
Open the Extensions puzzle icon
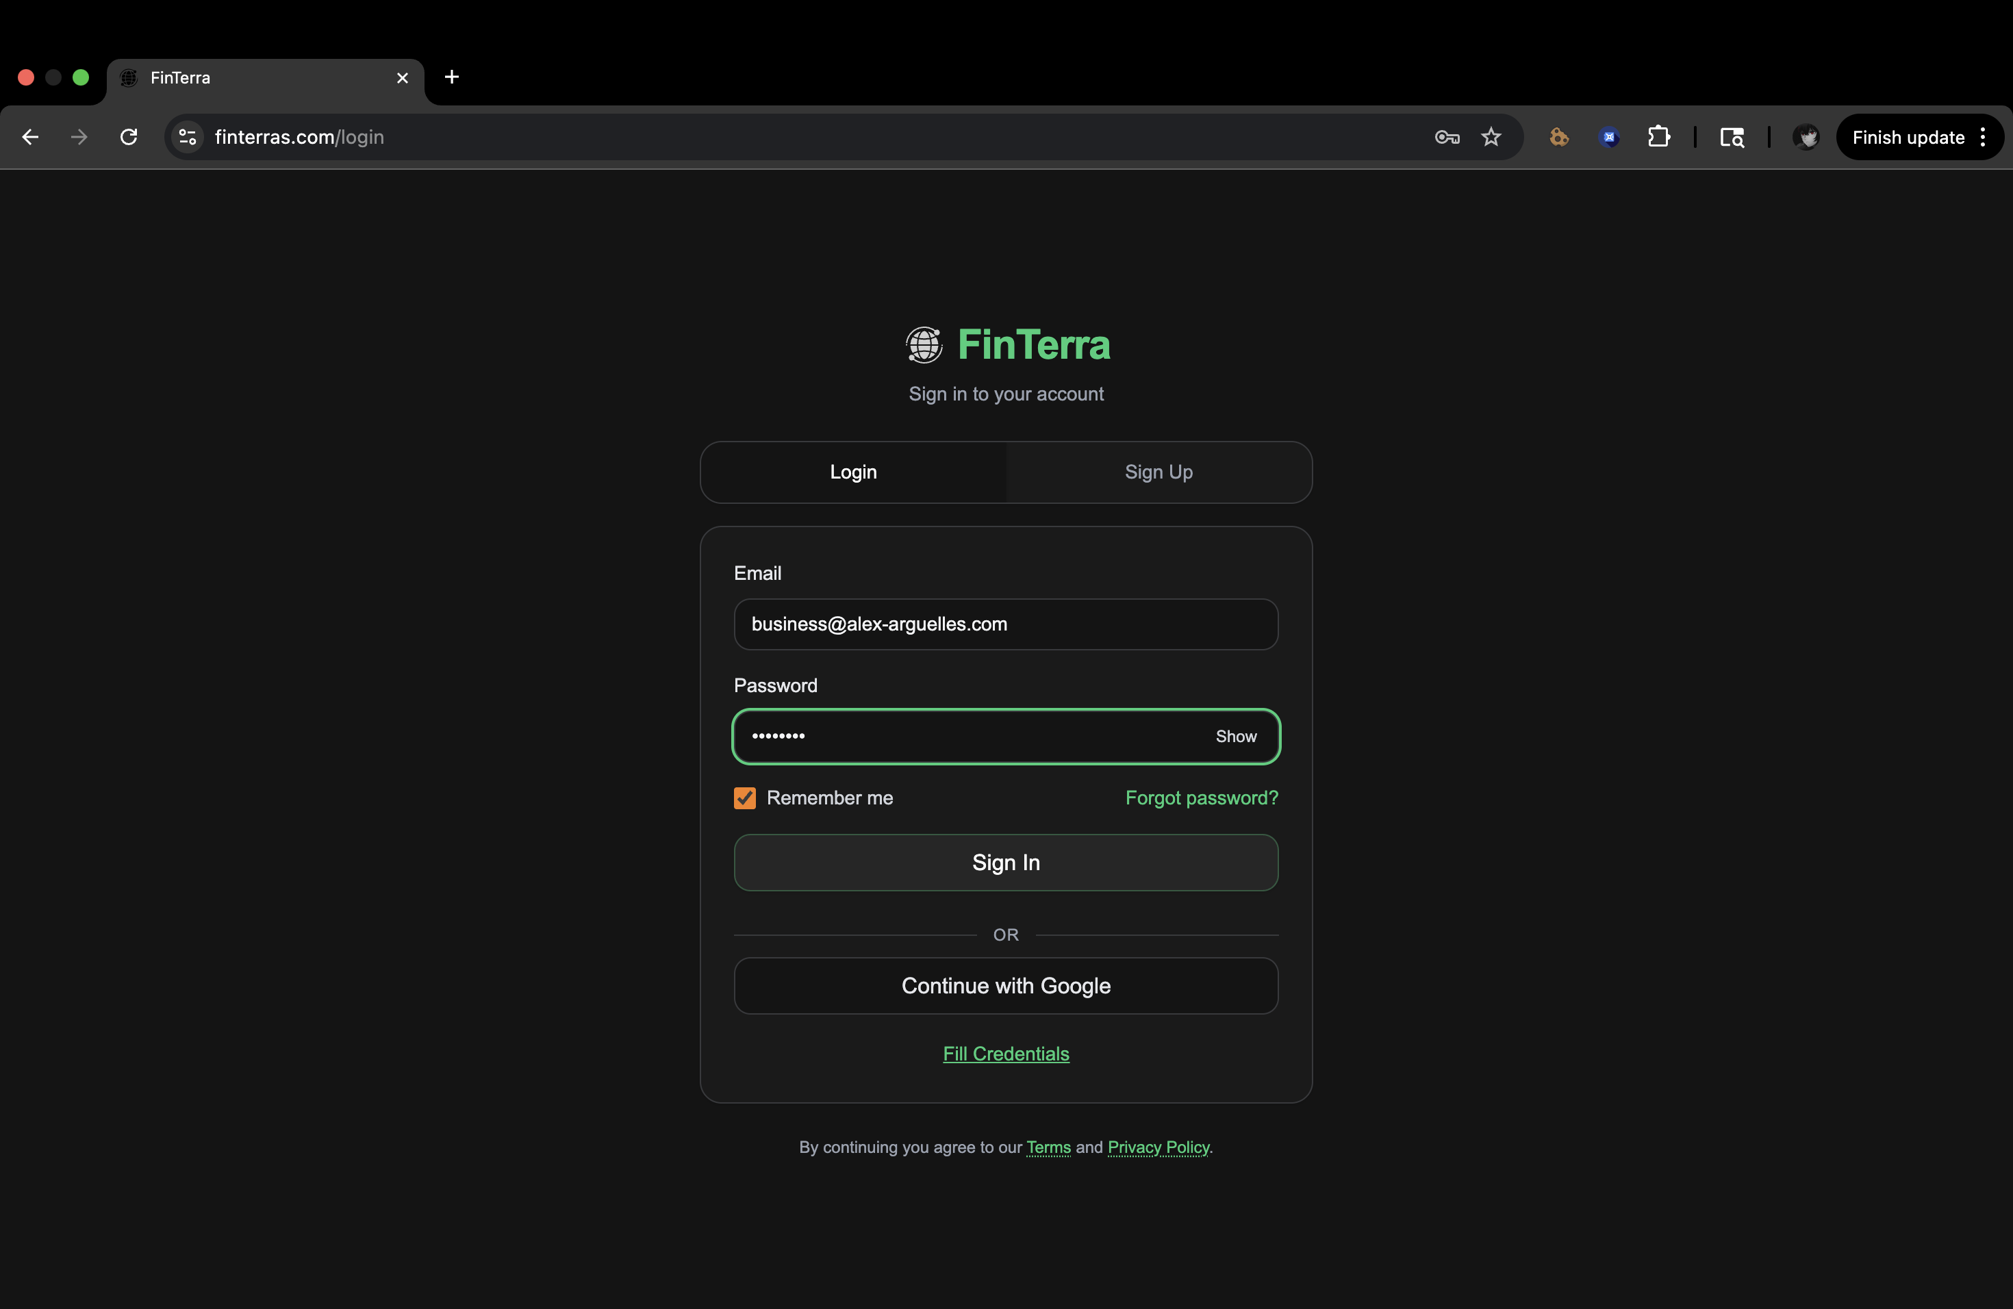[x=1658, y=137]
